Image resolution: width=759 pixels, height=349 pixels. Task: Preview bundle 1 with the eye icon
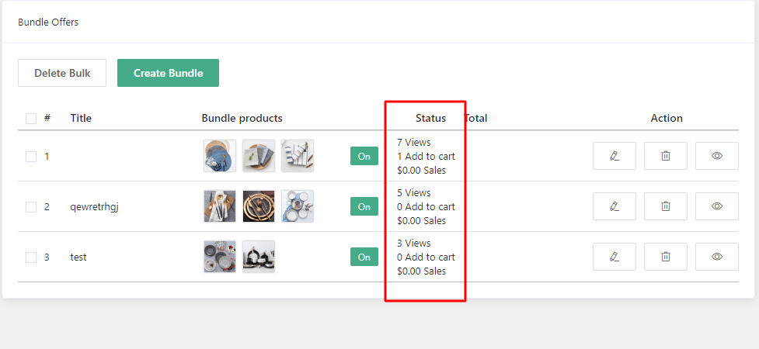[x=716, y=156]
